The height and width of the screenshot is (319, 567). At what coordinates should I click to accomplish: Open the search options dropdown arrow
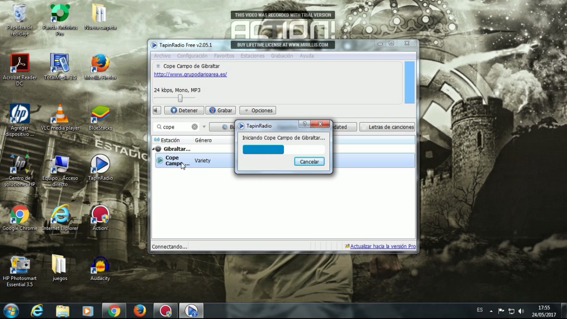204,127
